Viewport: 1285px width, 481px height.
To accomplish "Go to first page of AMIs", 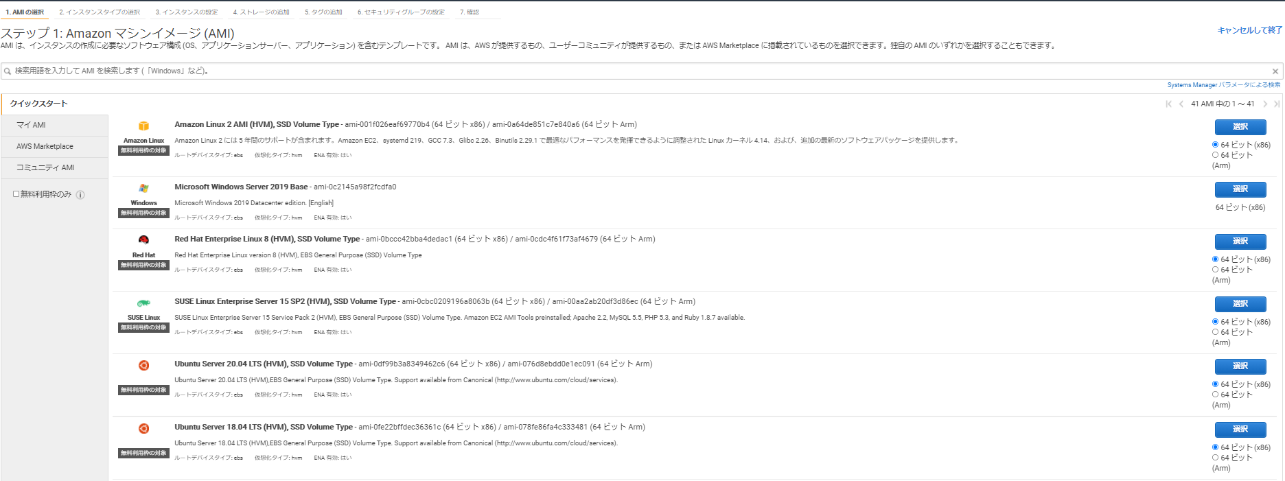I will coord(1168,104).
